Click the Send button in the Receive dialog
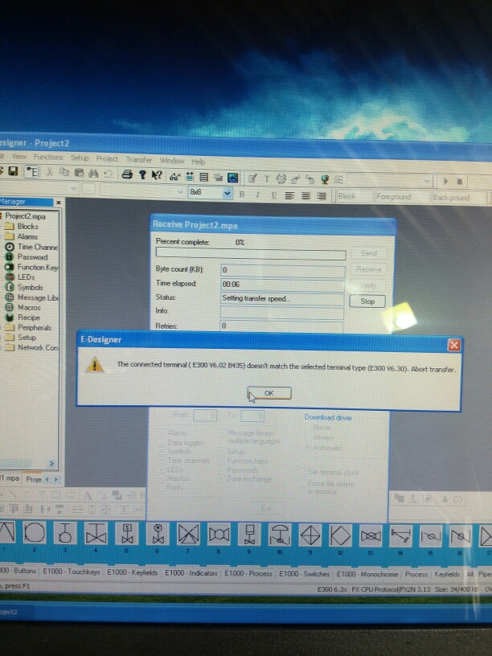This screenshot has width=492, height=656. 369,253
